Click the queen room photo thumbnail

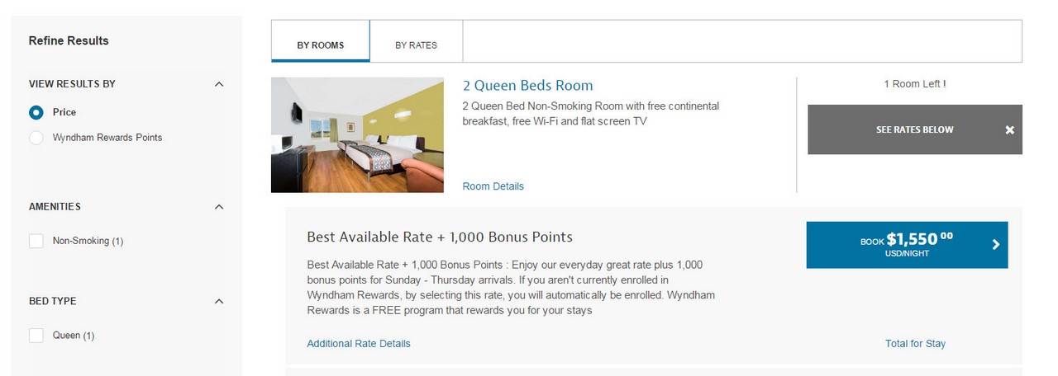(357, 135)
